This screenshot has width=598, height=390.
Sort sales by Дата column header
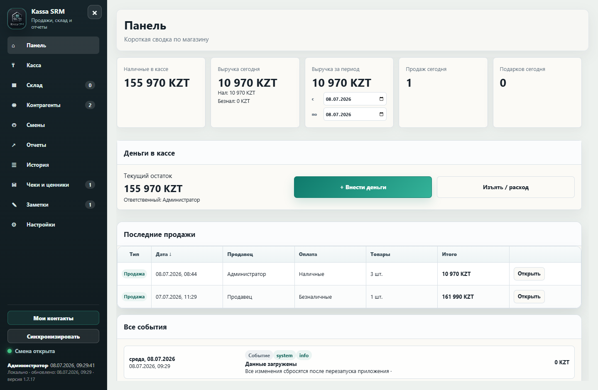164,254
